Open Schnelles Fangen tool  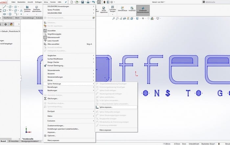click(113, 9)
